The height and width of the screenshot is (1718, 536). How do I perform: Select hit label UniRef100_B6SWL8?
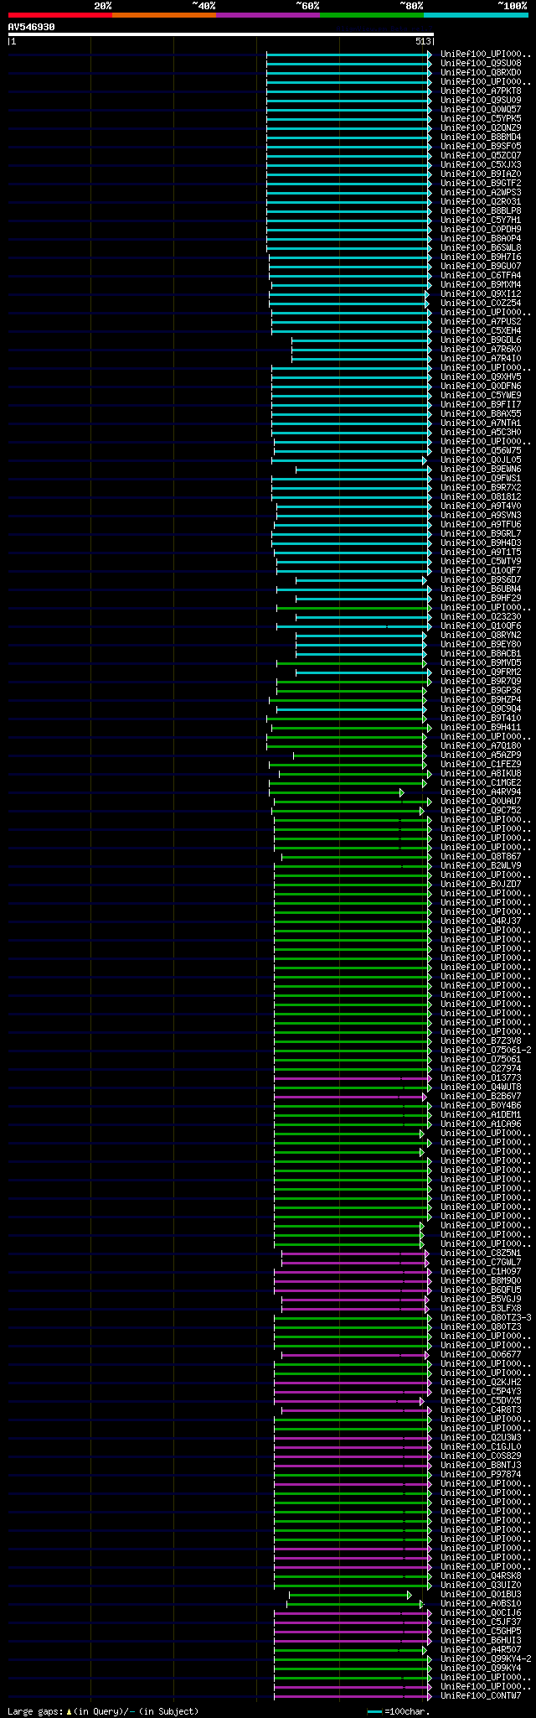point(481,248)
